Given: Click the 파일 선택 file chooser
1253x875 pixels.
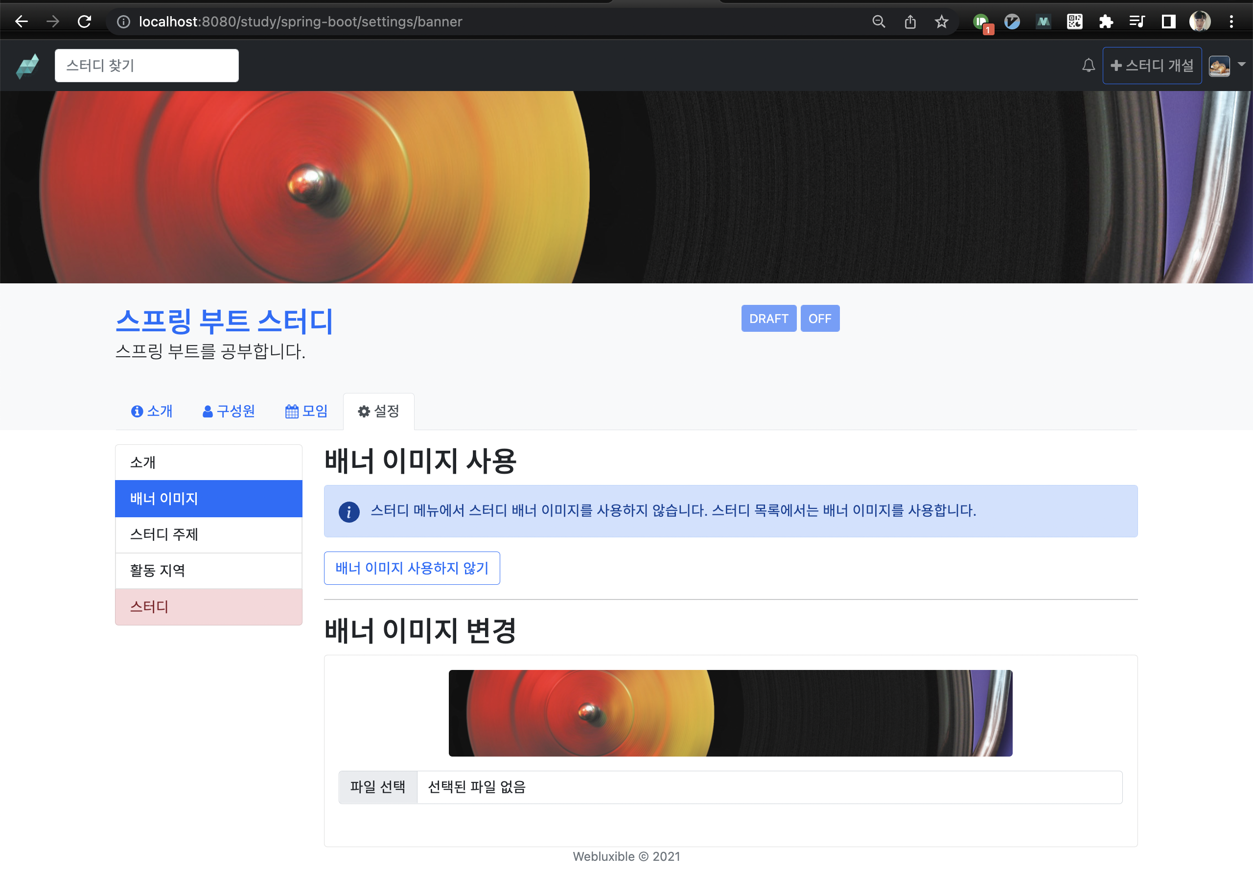Looking at the screenshot, I should tap(378, 786).
